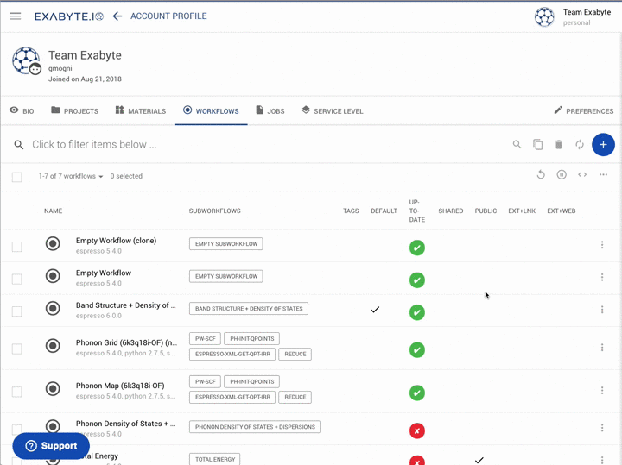Open Preferences link
This screenshot has height=465, width=622.
(583, 111)
